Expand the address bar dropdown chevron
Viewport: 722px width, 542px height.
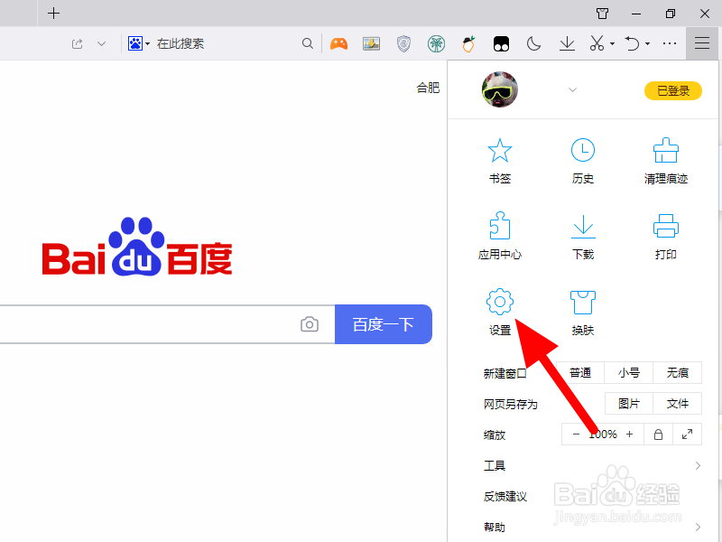[102, 43]
